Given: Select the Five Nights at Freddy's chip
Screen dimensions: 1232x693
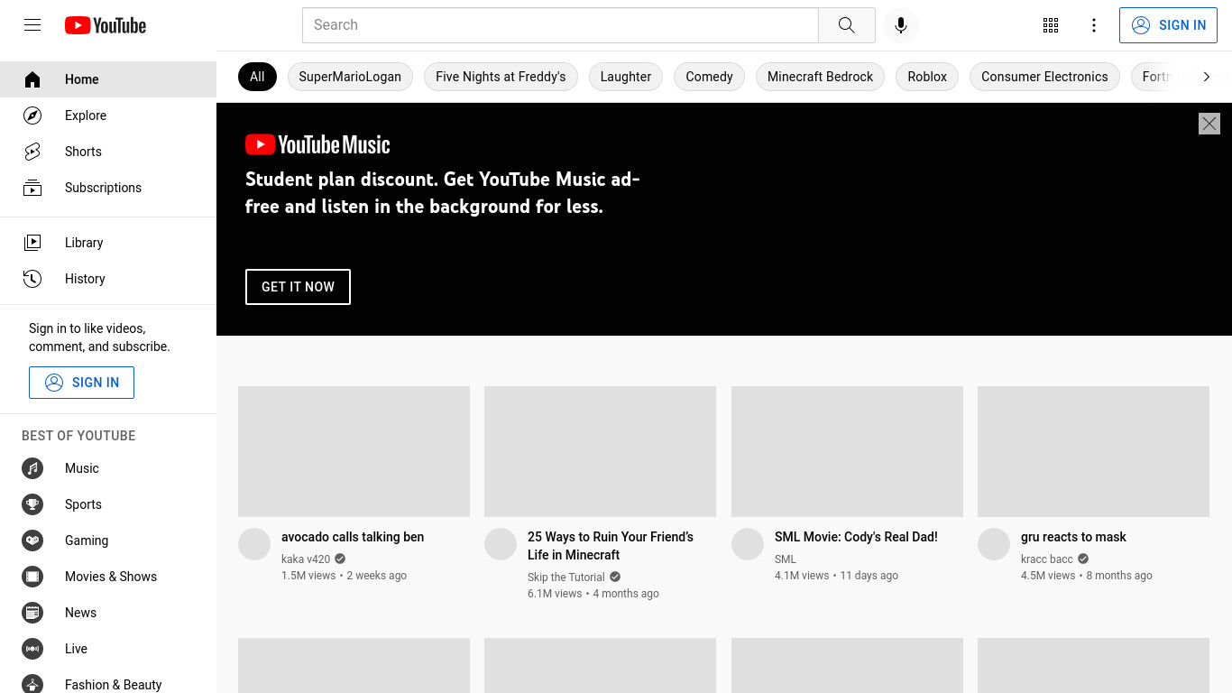Looking at the screenshot, I should pos(501,77).
